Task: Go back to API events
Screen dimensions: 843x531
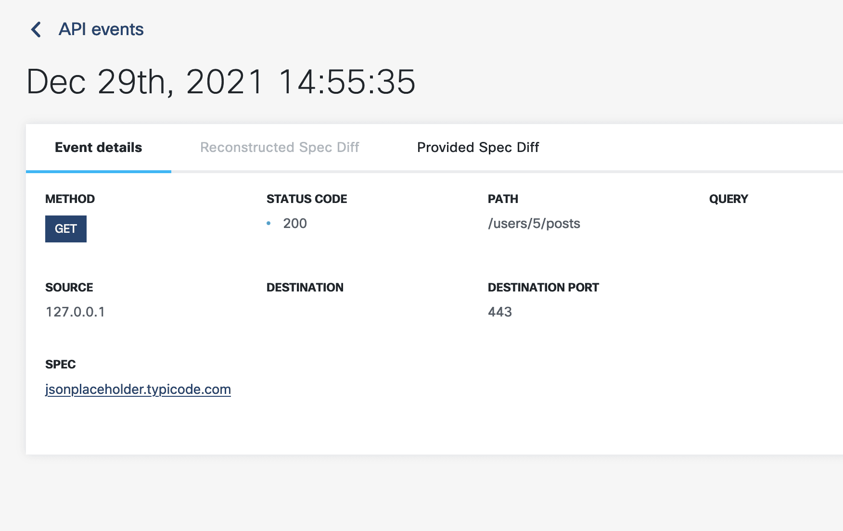Action: click(x=101, y=29)
